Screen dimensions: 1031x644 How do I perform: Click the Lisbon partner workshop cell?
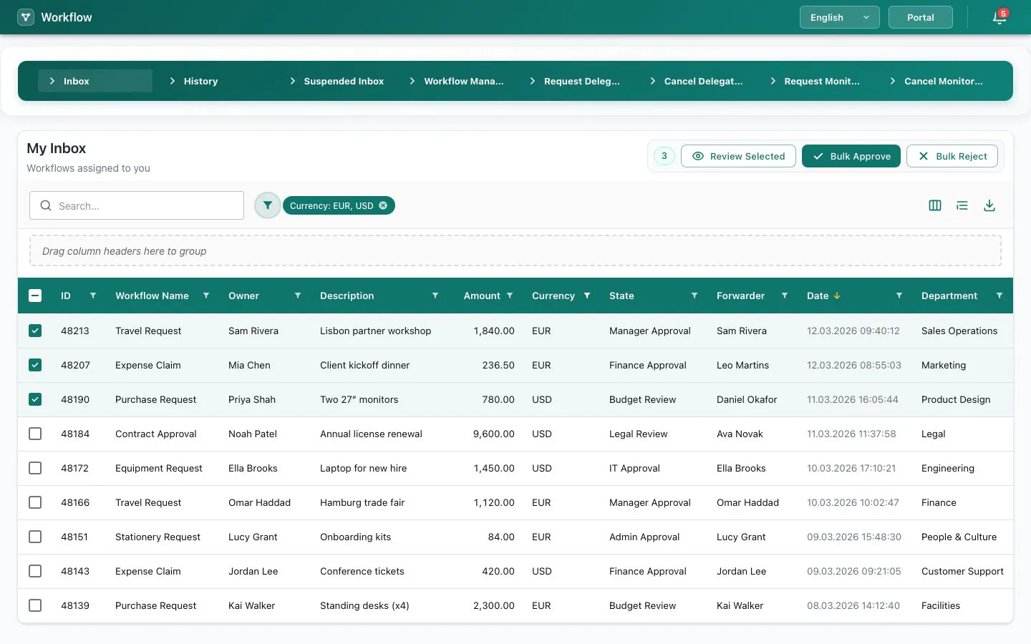[x=375, y=331]
